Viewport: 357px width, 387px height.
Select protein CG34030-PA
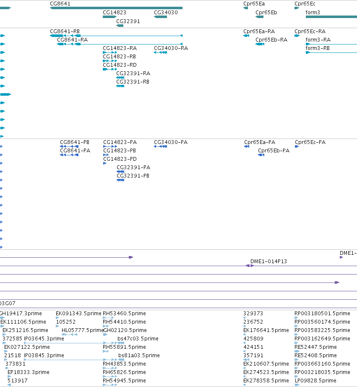(160, 146)
